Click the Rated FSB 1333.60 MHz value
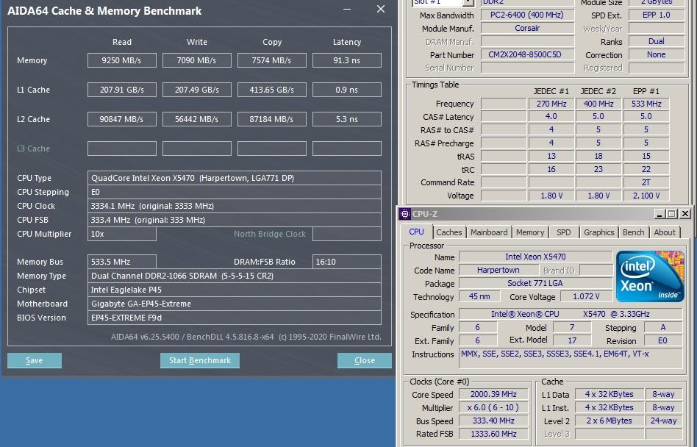The image size is (697, 447). (x=493, y=434)
